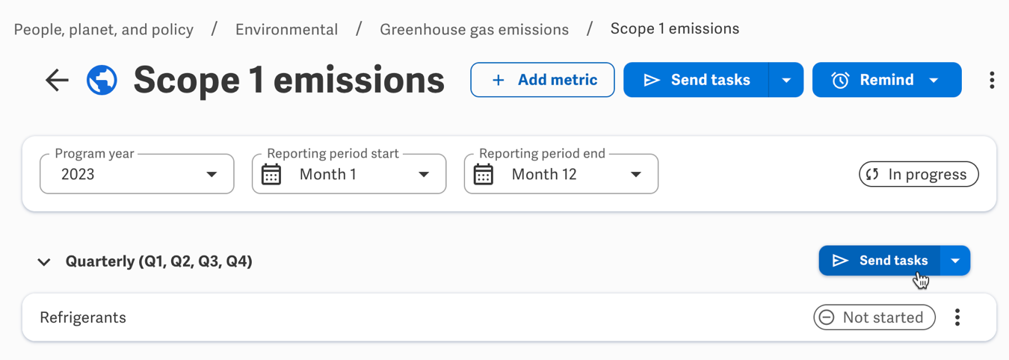
Task: Click calendar icon in Reporting period end
Action: coord(484,175)
